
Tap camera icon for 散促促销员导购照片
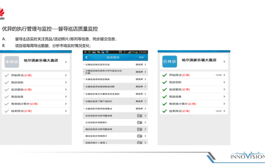(x=139, y=136)
